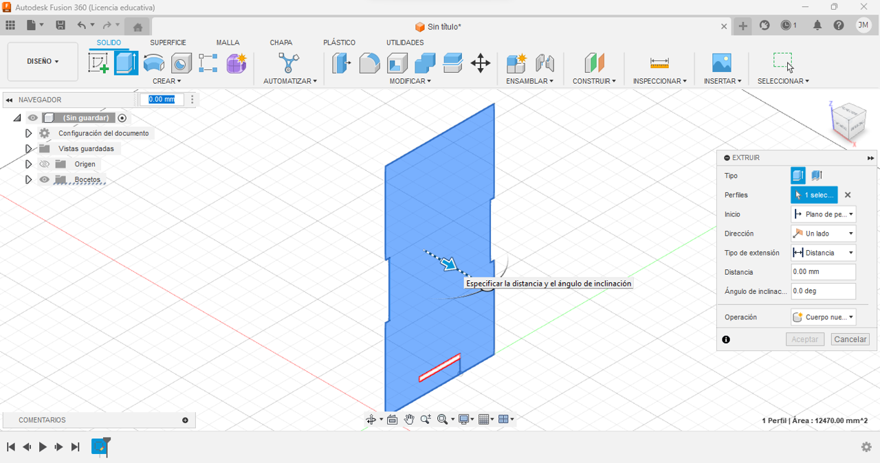Screen dimensions: 880x463
Task: Select the Create Sketch tool
Action: pos(99,63)
